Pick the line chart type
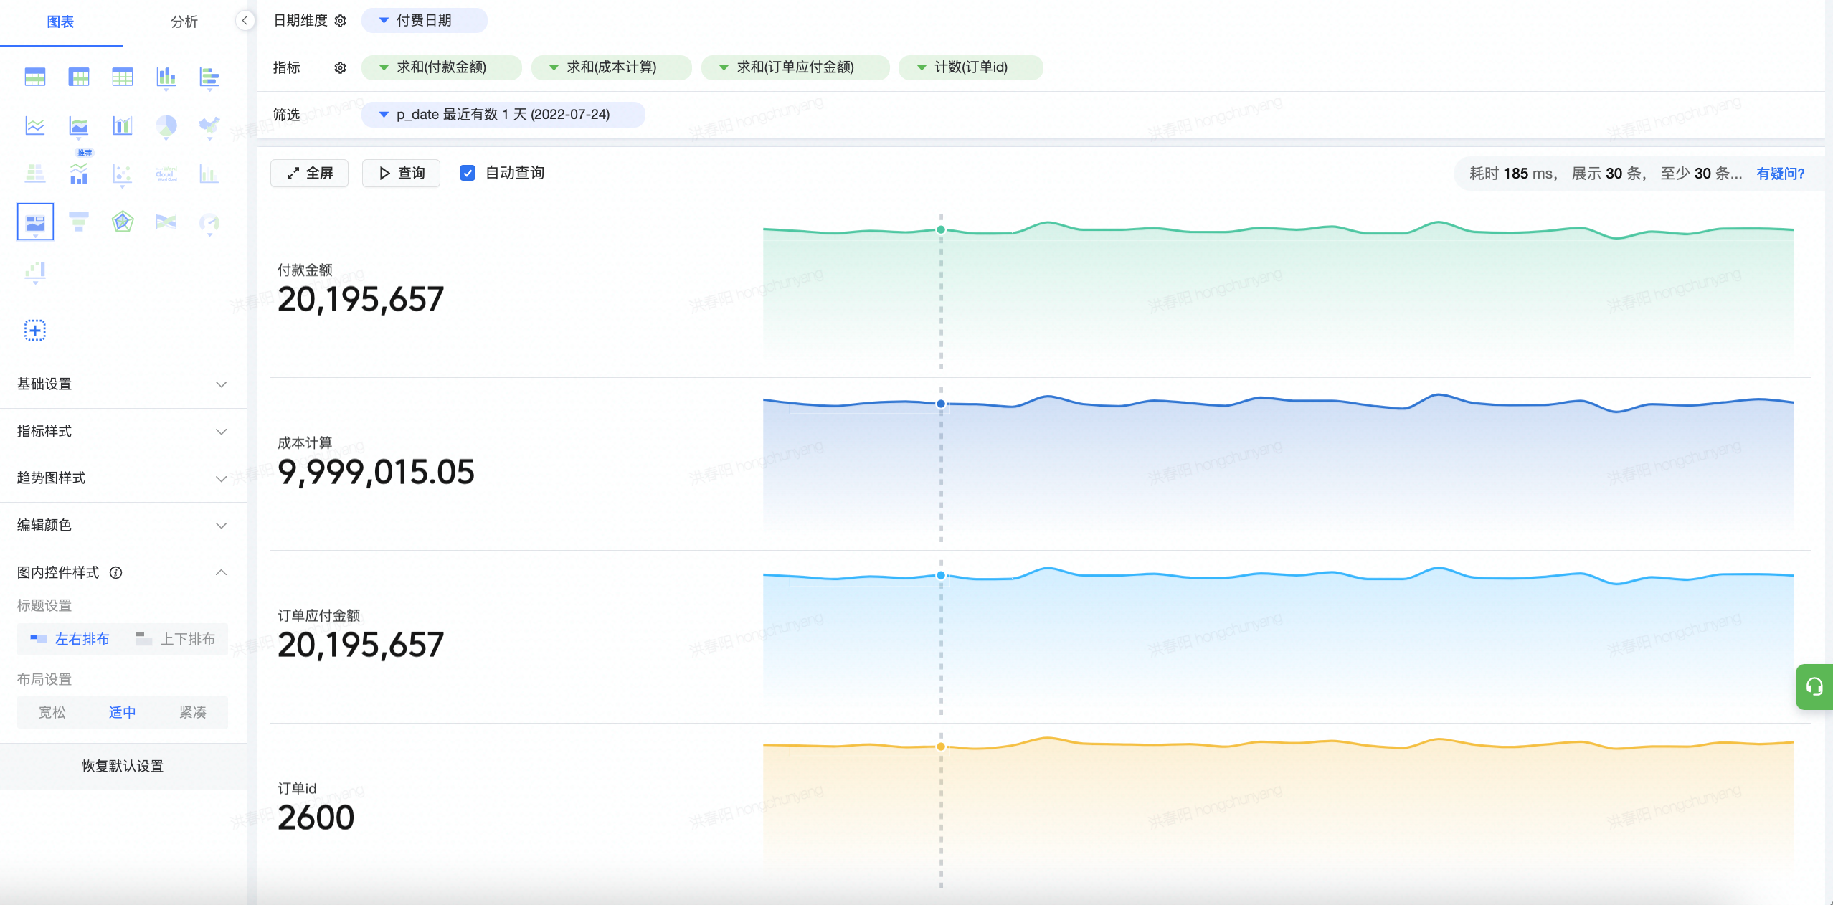This screenshot has height=905, width=1833. click(x=35, y=126)
